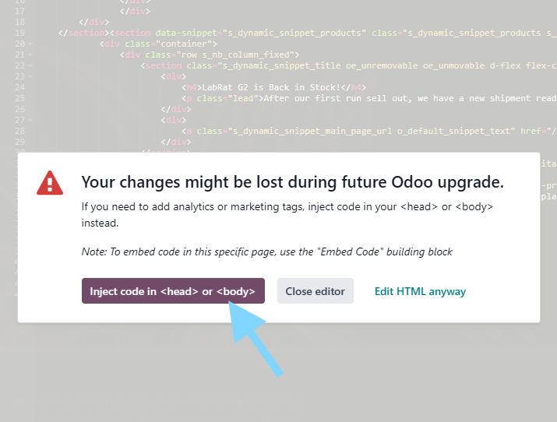Select line number 19 in the gutter
The height and width of the screenshot is (422, 557).
(x=19, y=33)
